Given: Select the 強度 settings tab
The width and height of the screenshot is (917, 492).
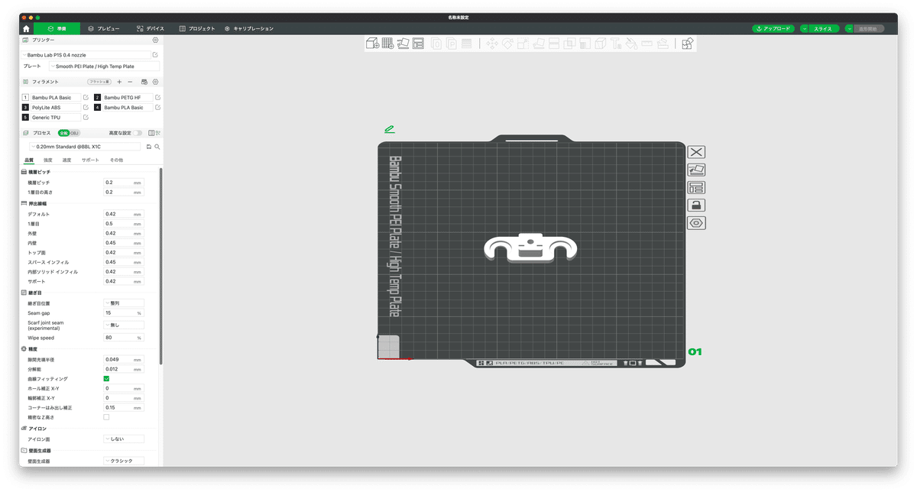Looking at the screenshot, I should point(48,160).
